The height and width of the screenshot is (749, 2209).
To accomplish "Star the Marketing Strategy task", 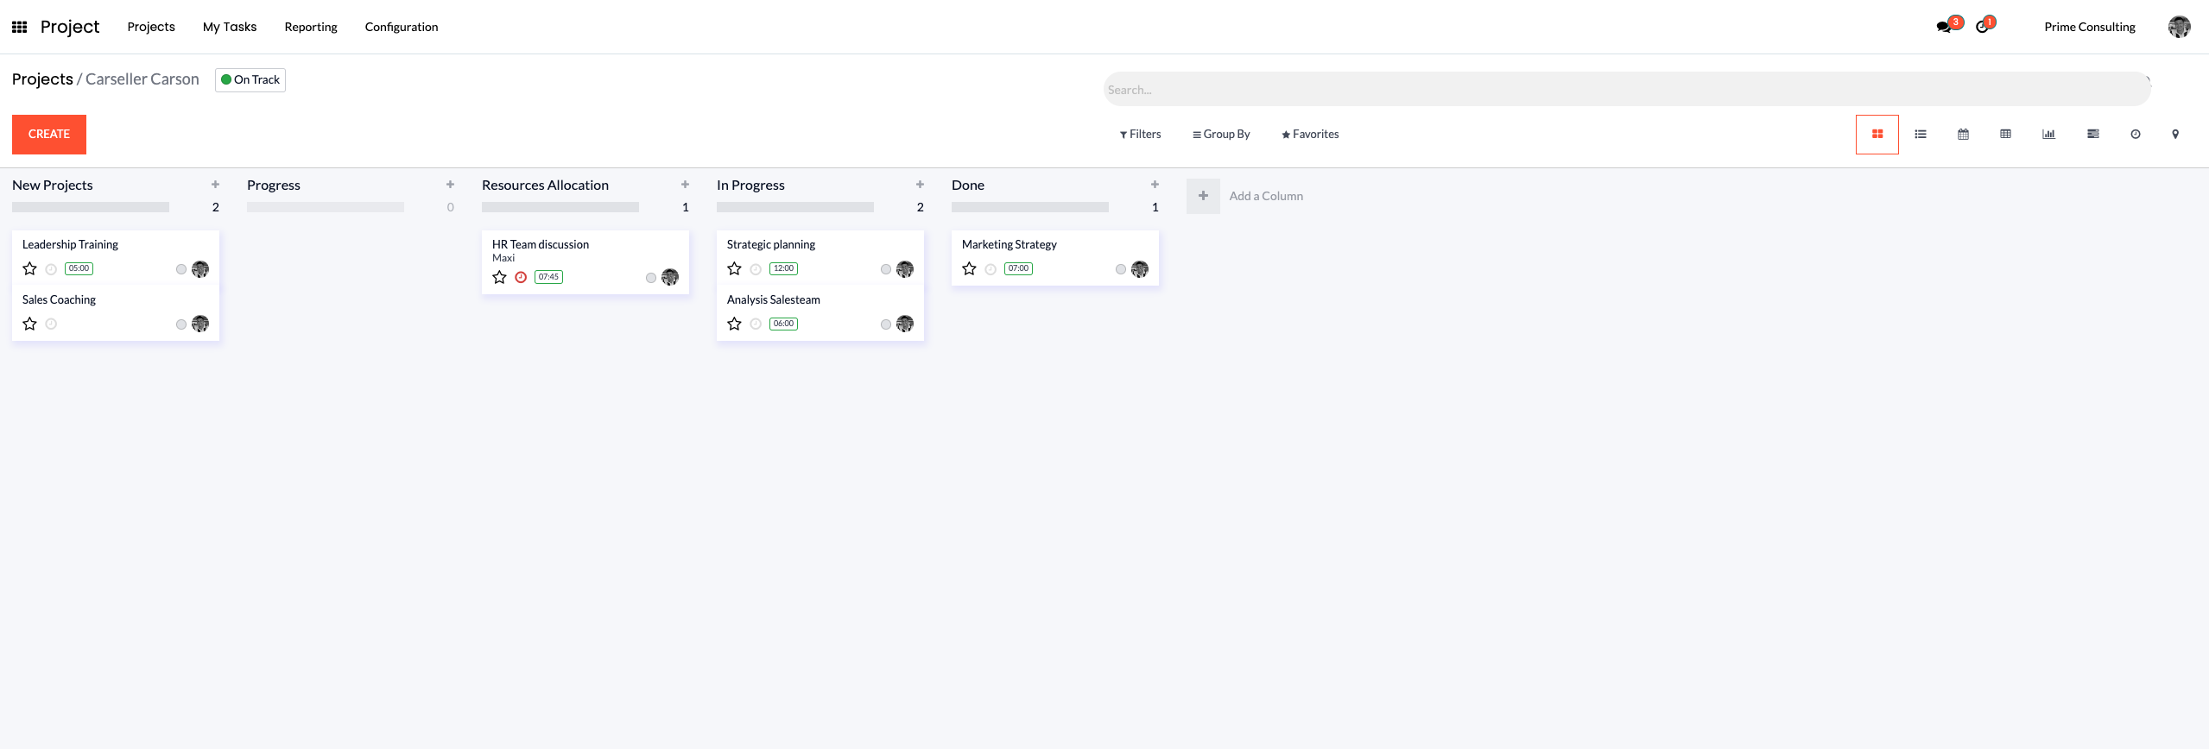I will (x=970, y=269).
